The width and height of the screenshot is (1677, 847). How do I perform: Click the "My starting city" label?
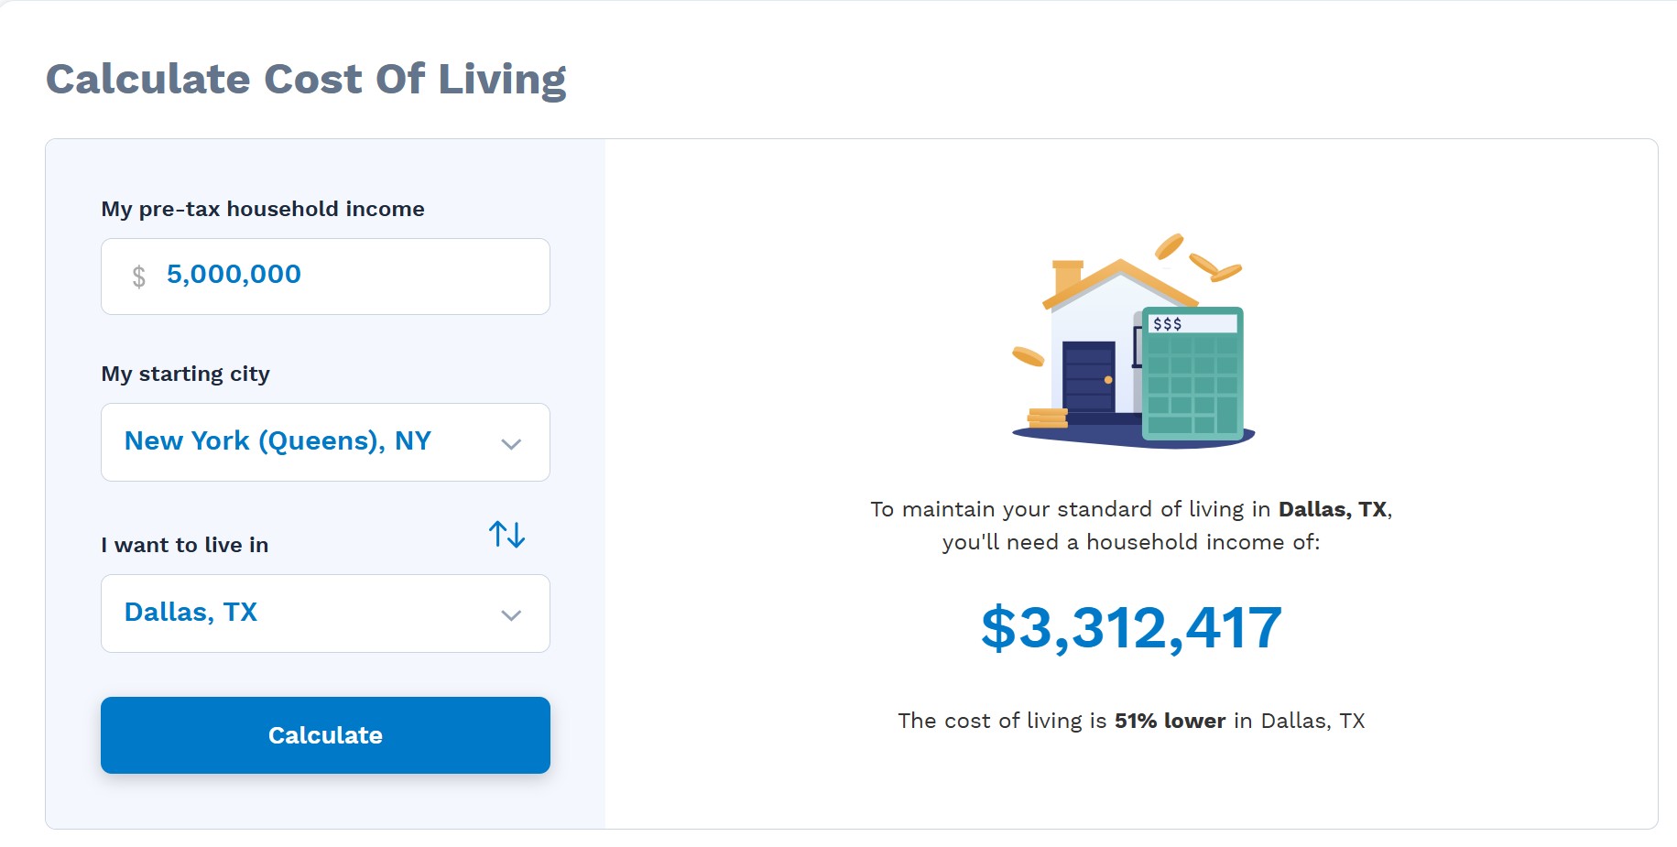185,374
